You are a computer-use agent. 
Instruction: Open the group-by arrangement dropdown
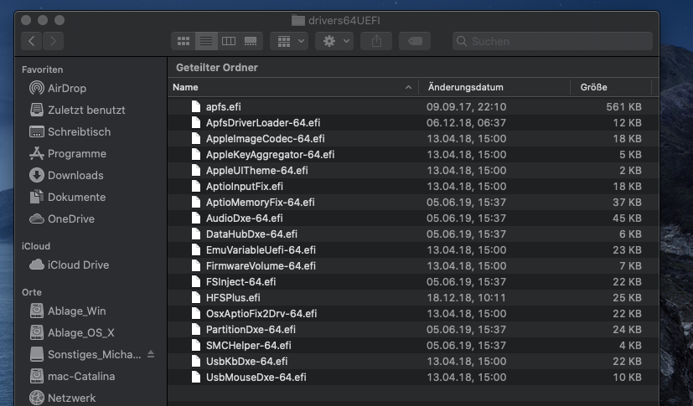point(289,40)
